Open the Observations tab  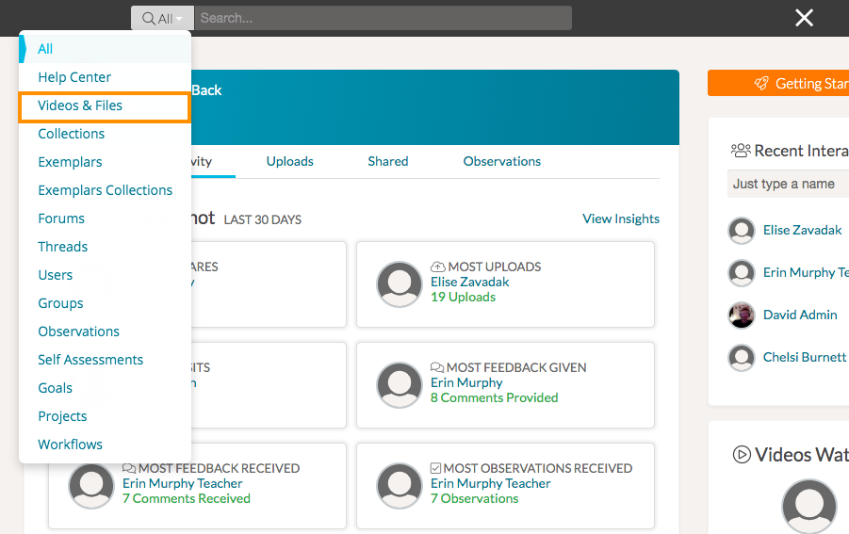pos(501,161)
